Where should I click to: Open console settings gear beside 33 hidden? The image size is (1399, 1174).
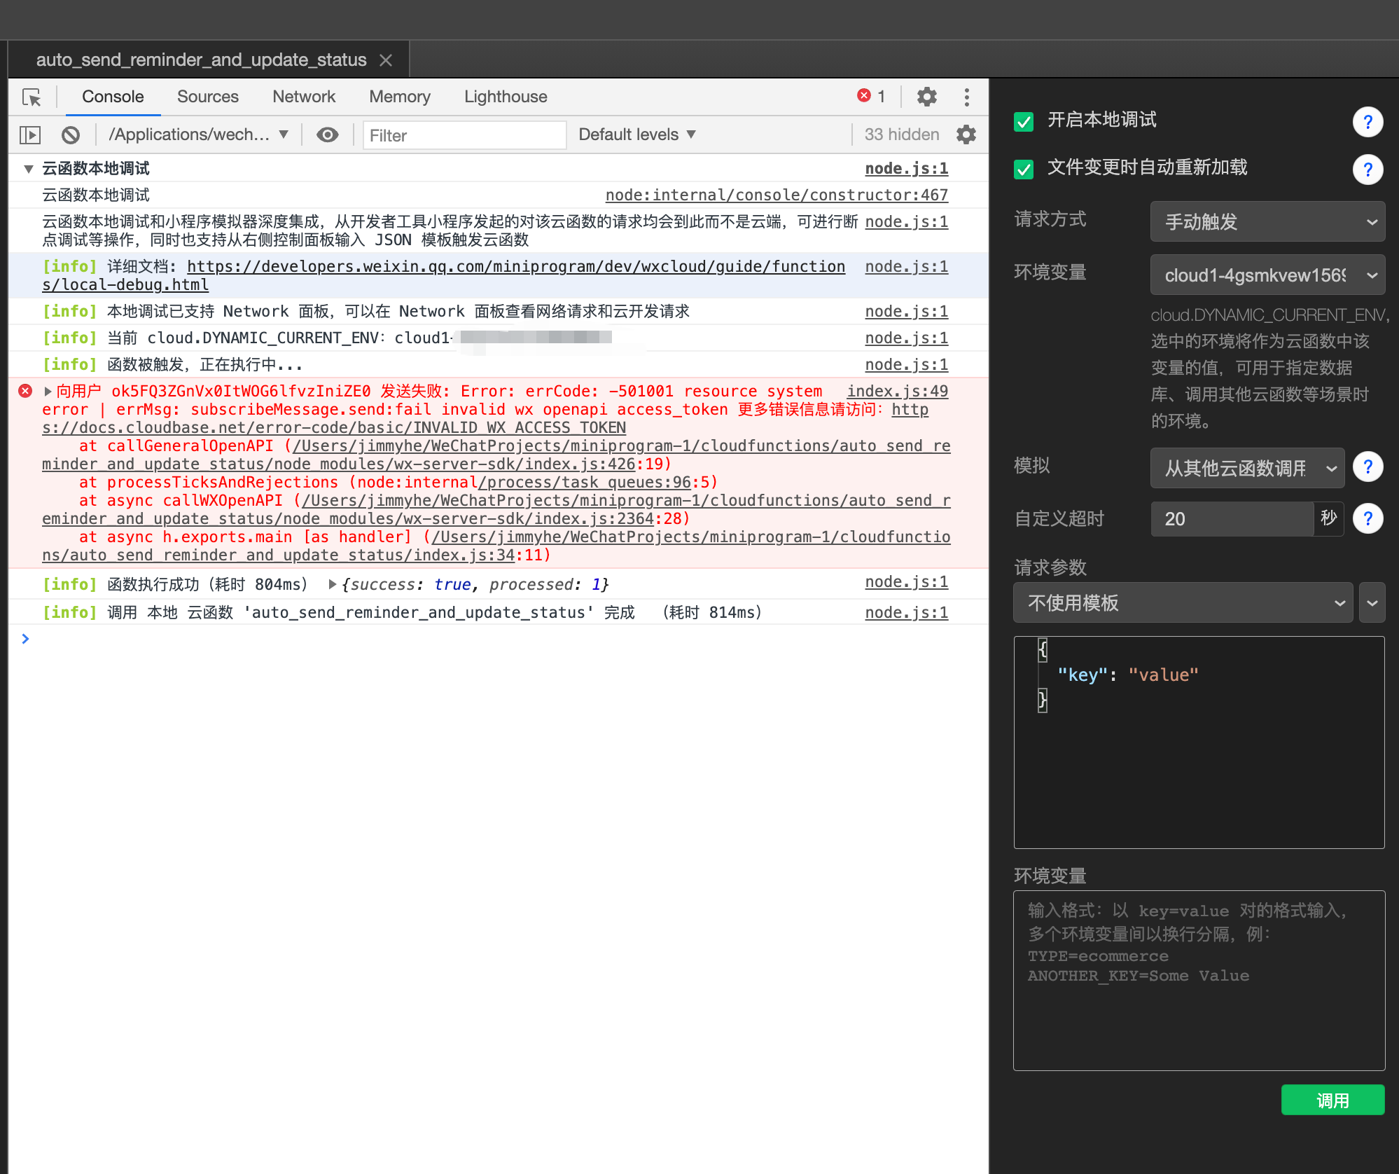(966, 134)
